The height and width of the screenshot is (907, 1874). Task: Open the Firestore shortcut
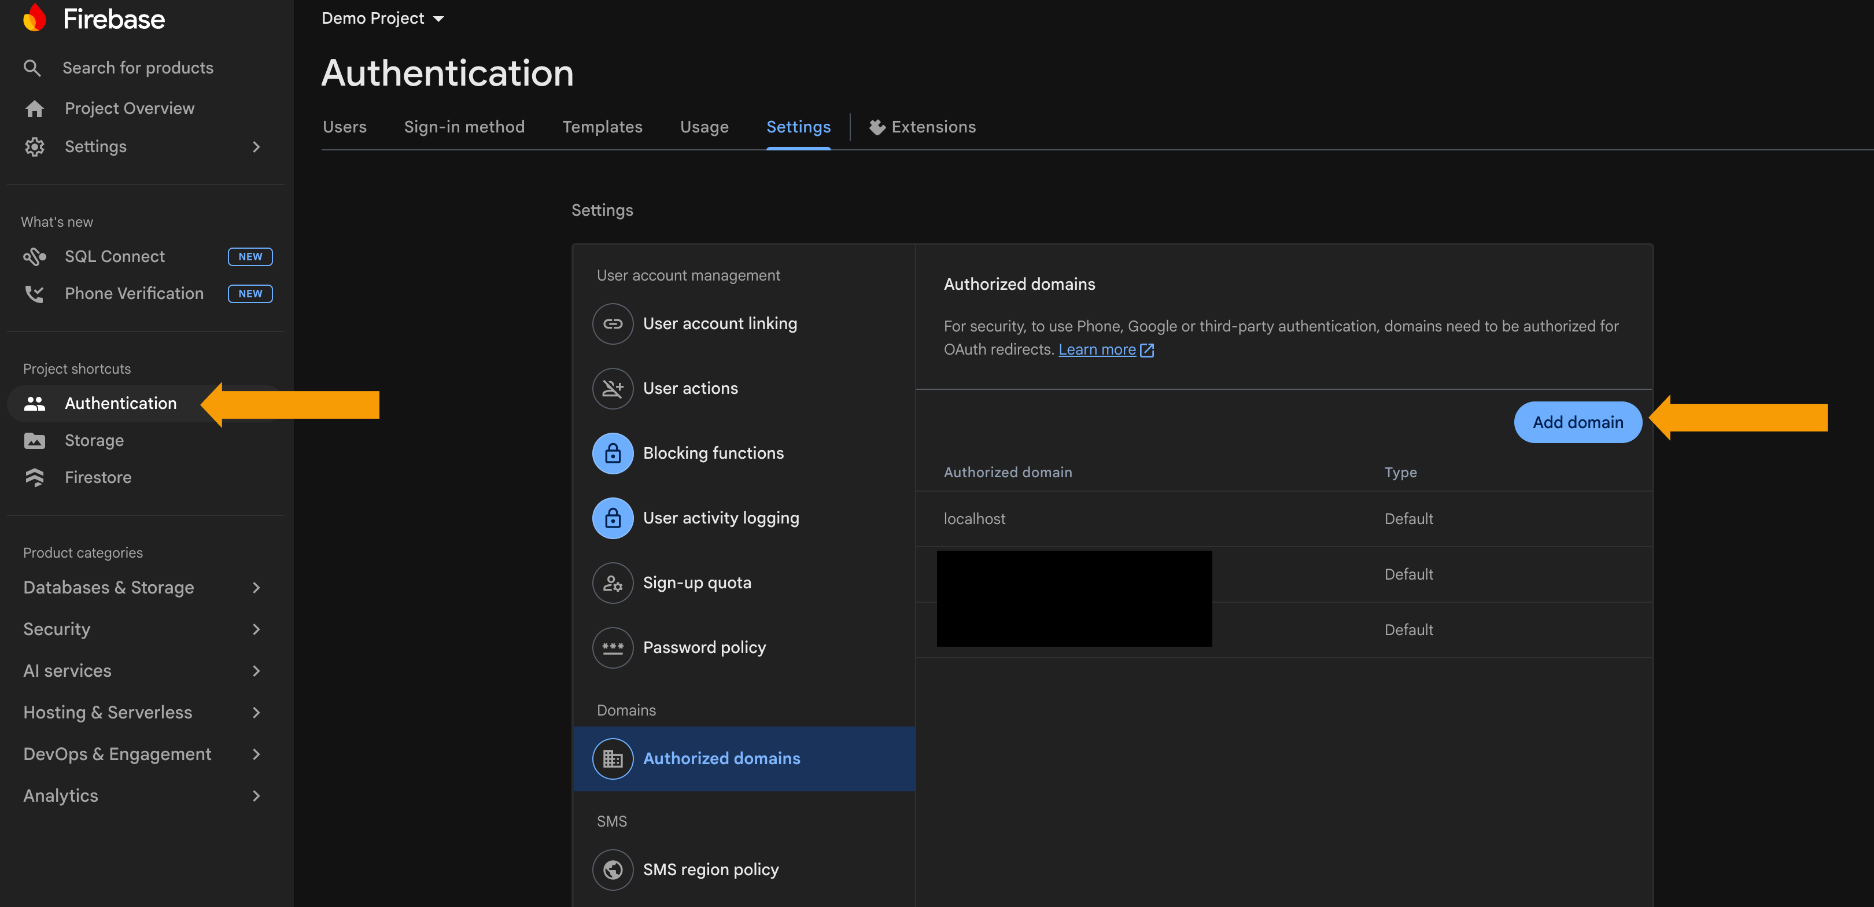pos(98,478)
